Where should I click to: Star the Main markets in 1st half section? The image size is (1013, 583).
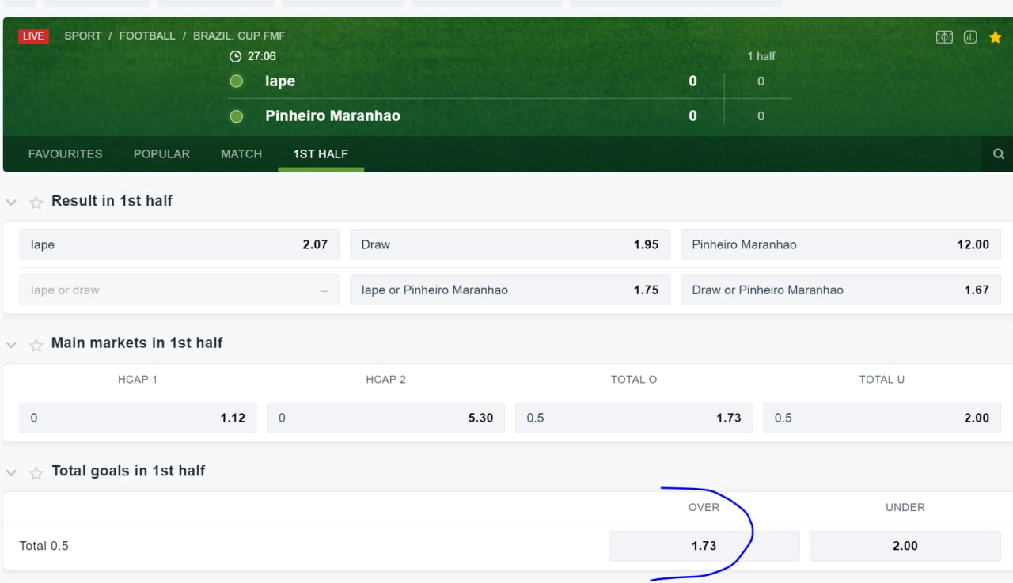(x=36, y=345)
